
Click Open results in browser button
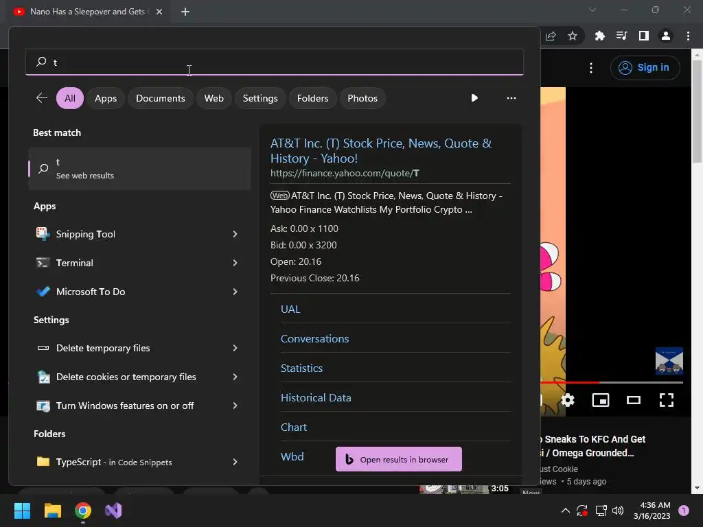pyautogui.click(x=399, y=459)
